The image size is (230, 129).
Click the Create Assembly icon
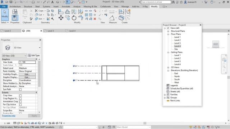121,12
